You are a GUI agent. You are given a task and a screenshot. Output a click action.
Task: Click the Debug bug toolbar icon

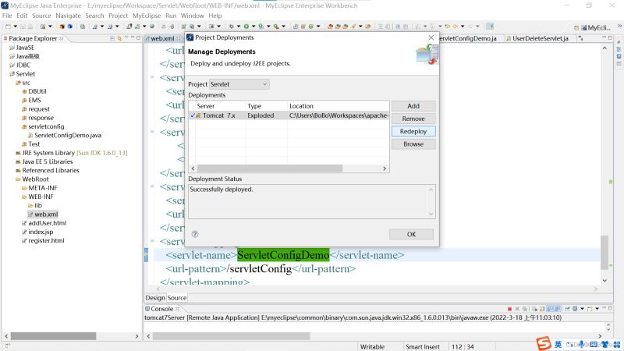[x=231, y=27]
